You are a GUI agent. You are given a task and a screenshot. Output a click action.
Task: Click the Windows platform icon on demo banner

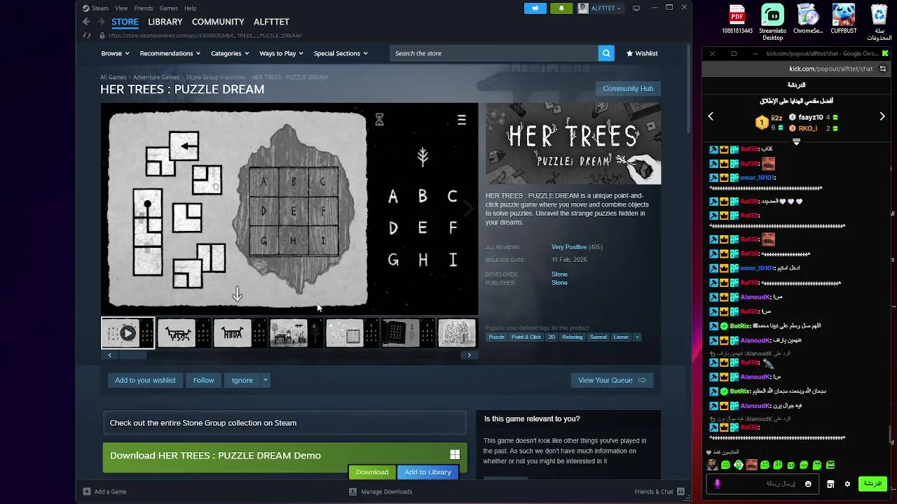pos(455,455)
